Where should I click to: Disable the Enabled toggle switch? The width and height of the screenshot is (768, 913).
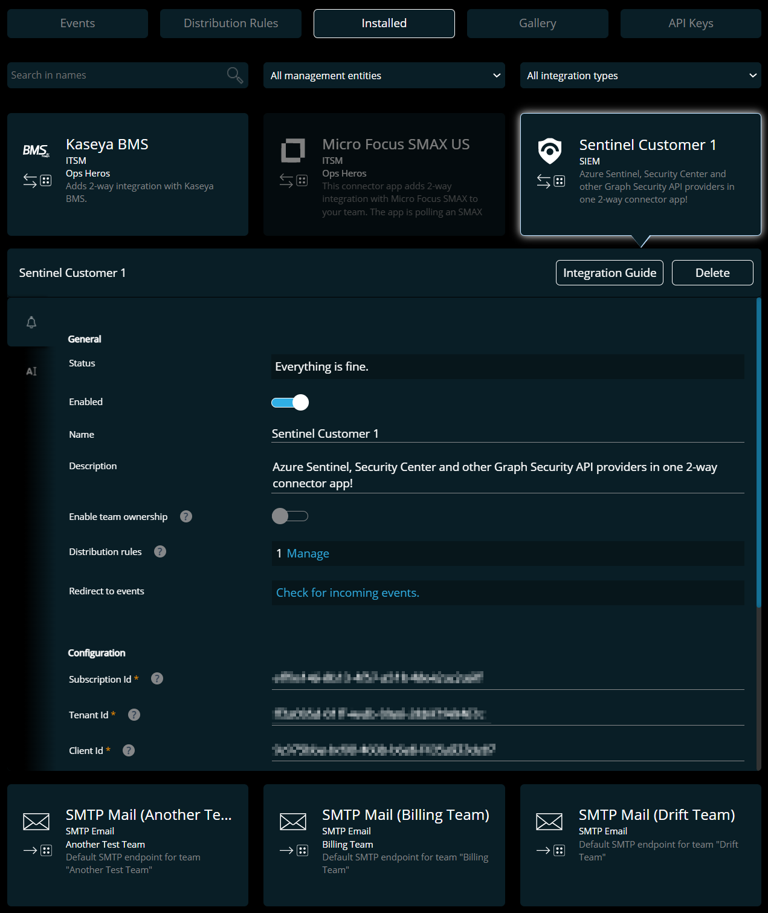click(x=290, y=403)
